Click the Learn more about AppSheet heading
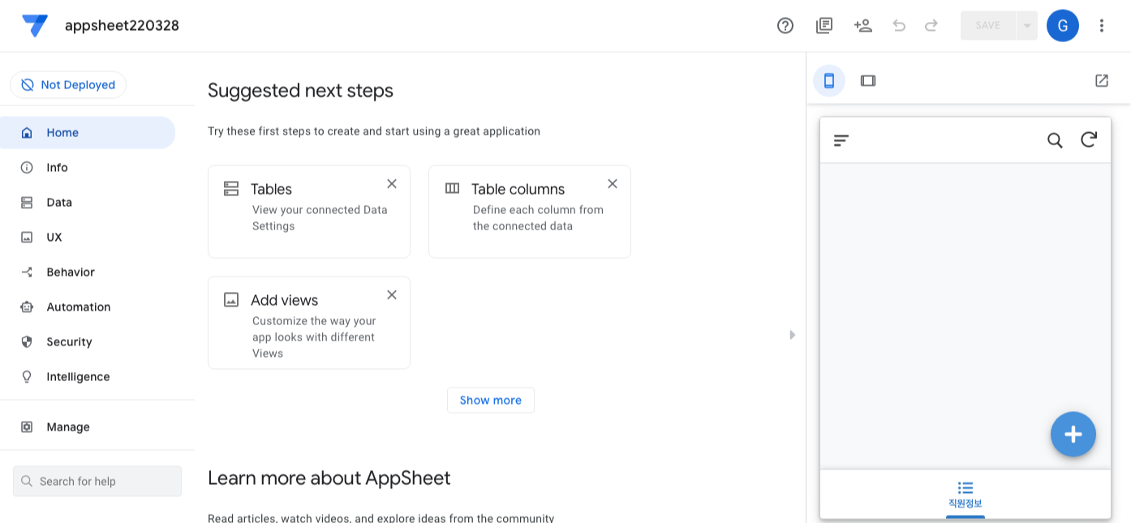1131x523 pixels. (x=329, y=478)
